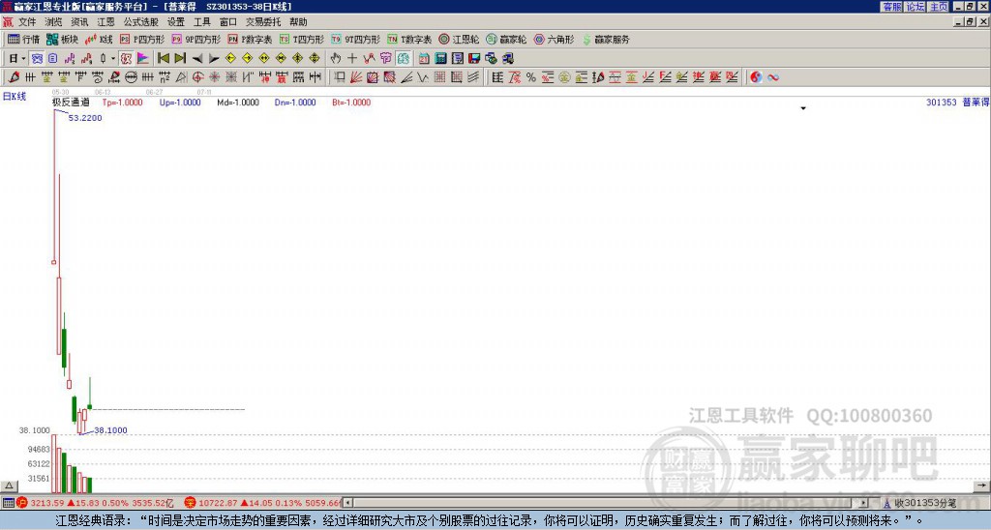Screen dimensions: 991x530
Task: Click the 10722.87 index status value
Action: point(218,503)
